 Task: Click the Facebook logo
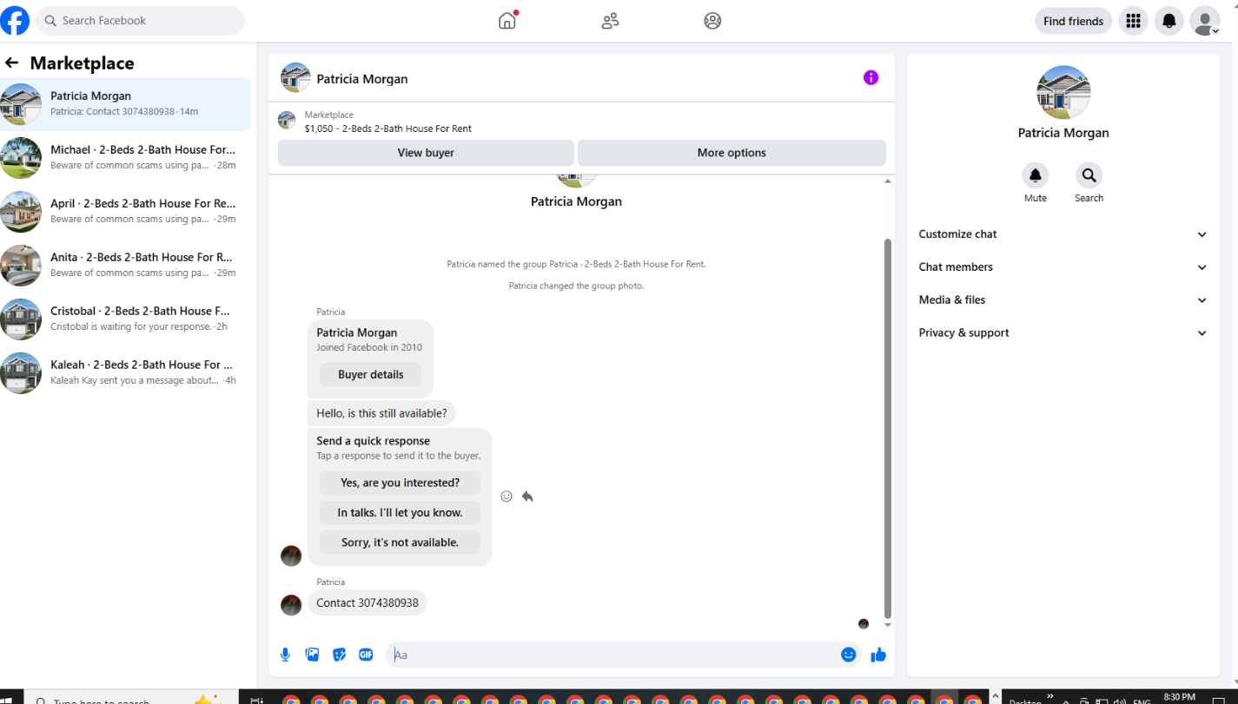[15, 20]
